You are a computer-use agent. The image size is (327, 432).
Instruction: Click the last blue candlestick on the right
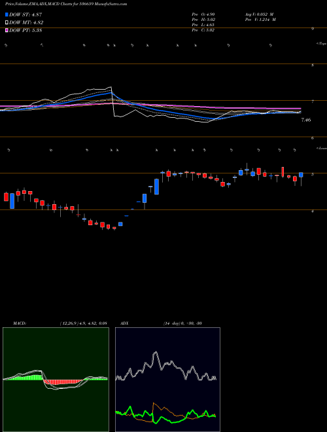(301, 175)
